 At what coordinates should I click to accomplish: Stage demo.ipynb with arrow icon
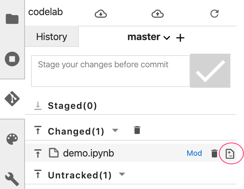click(38, 153)
